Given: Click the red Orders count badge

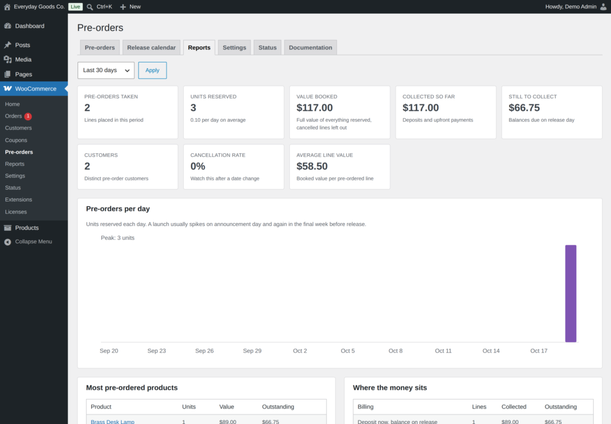Looking at the screenshot, I should coord(28,116).
